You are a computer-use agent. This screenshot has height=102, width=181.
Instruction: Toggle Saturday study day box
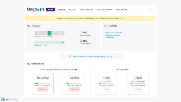click(58, 33)
